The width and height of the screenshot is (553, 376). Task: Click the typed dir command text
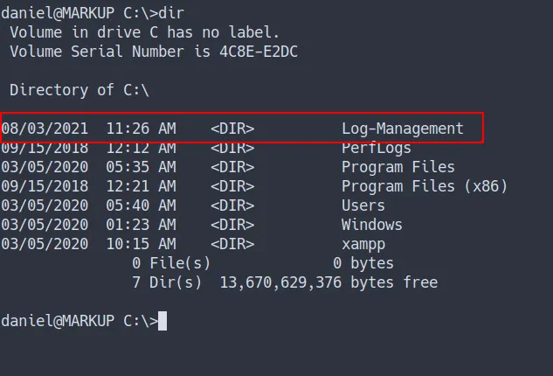pos(171,13)
